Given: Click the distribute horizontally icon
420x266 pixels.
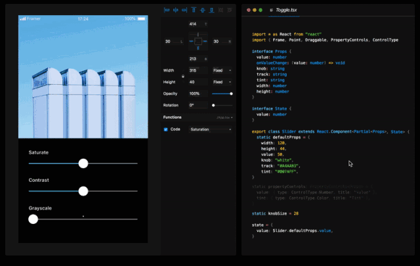Looking at the screenshot, I should coord(220,11).
